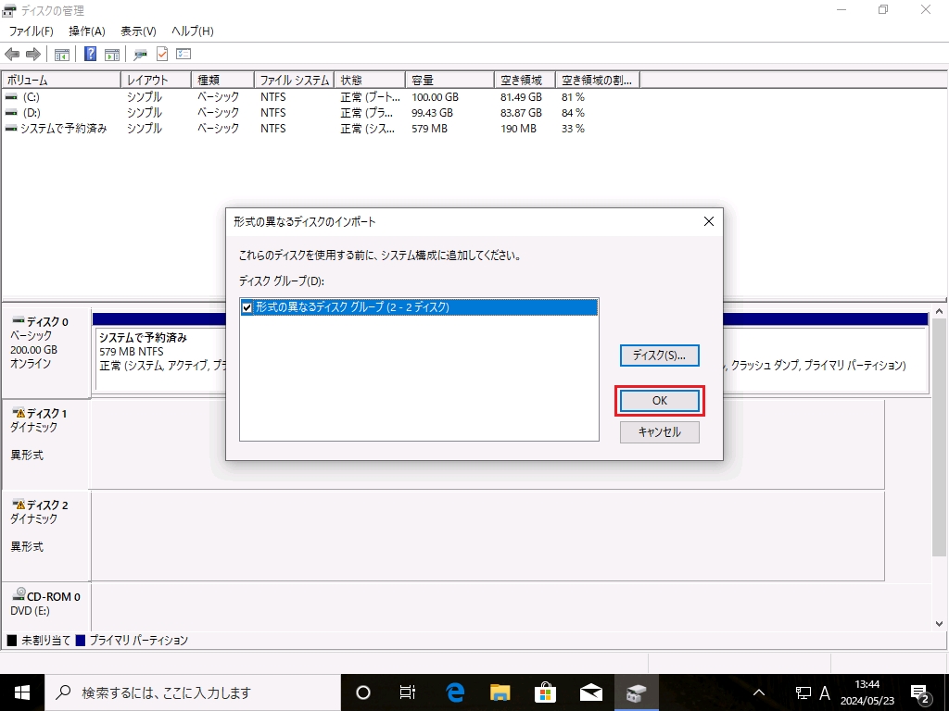
Task: Click the ディスク(S)... button
Action: [660, 355]
